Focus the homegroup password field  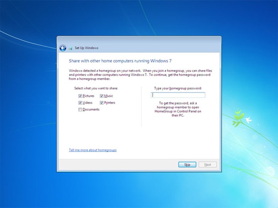(178, 95)
